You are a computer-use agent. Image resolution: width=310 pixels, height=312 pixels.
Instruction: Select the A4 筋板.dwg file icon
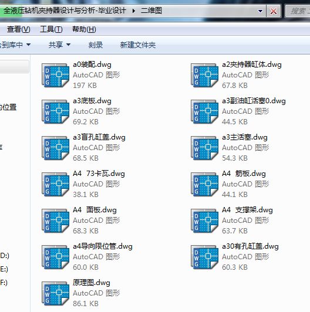(x=204, y=185)
